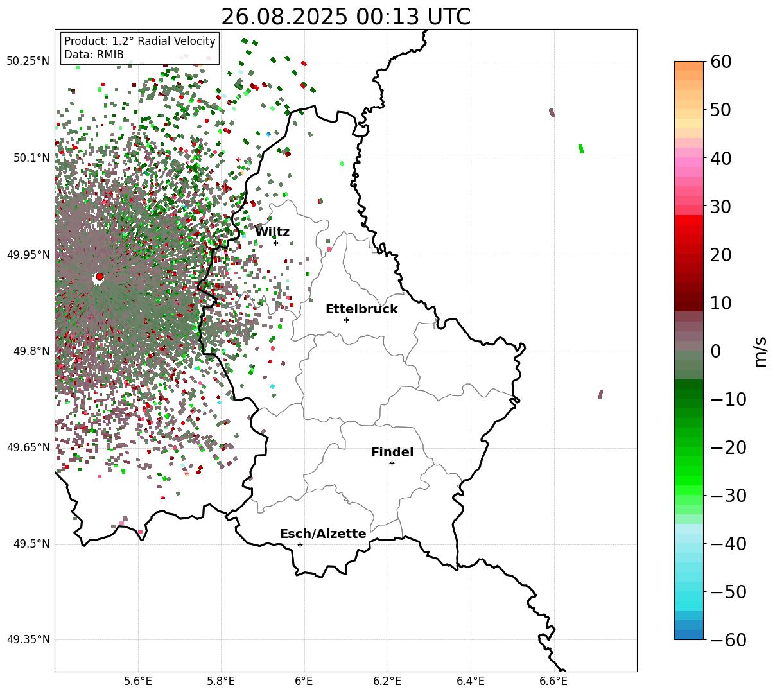Click the 6°E longitude tick label
This screenshot has width=775, height=694.
pos(304,681)
